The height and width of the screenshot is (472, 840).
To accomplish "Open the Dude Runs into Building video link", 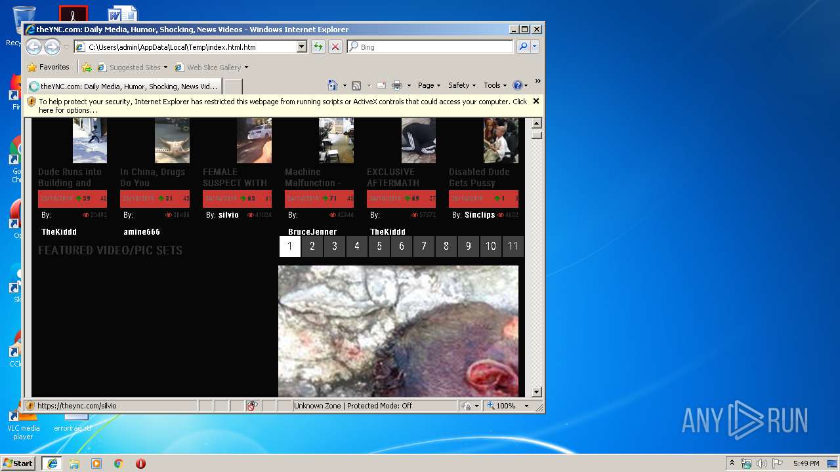I will pyautogui.click(x=70, y=177).
